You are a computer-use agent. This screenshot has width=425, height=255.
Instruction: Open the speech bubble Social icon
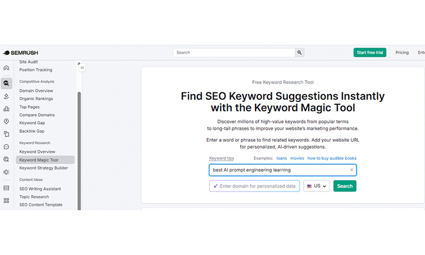pos(6,147)
